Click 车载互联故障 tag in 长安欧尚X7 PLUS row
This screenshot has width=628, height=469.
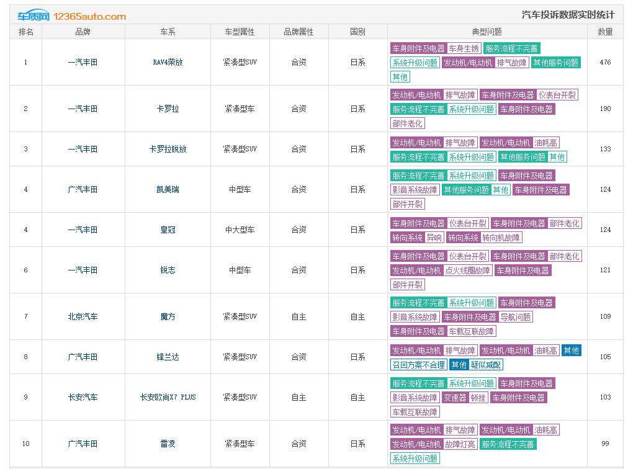pos(415,412)
